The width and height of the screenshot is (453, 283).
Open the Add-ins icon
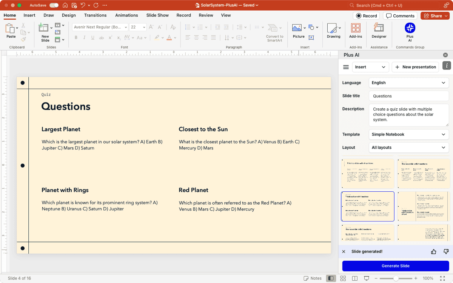355,28
